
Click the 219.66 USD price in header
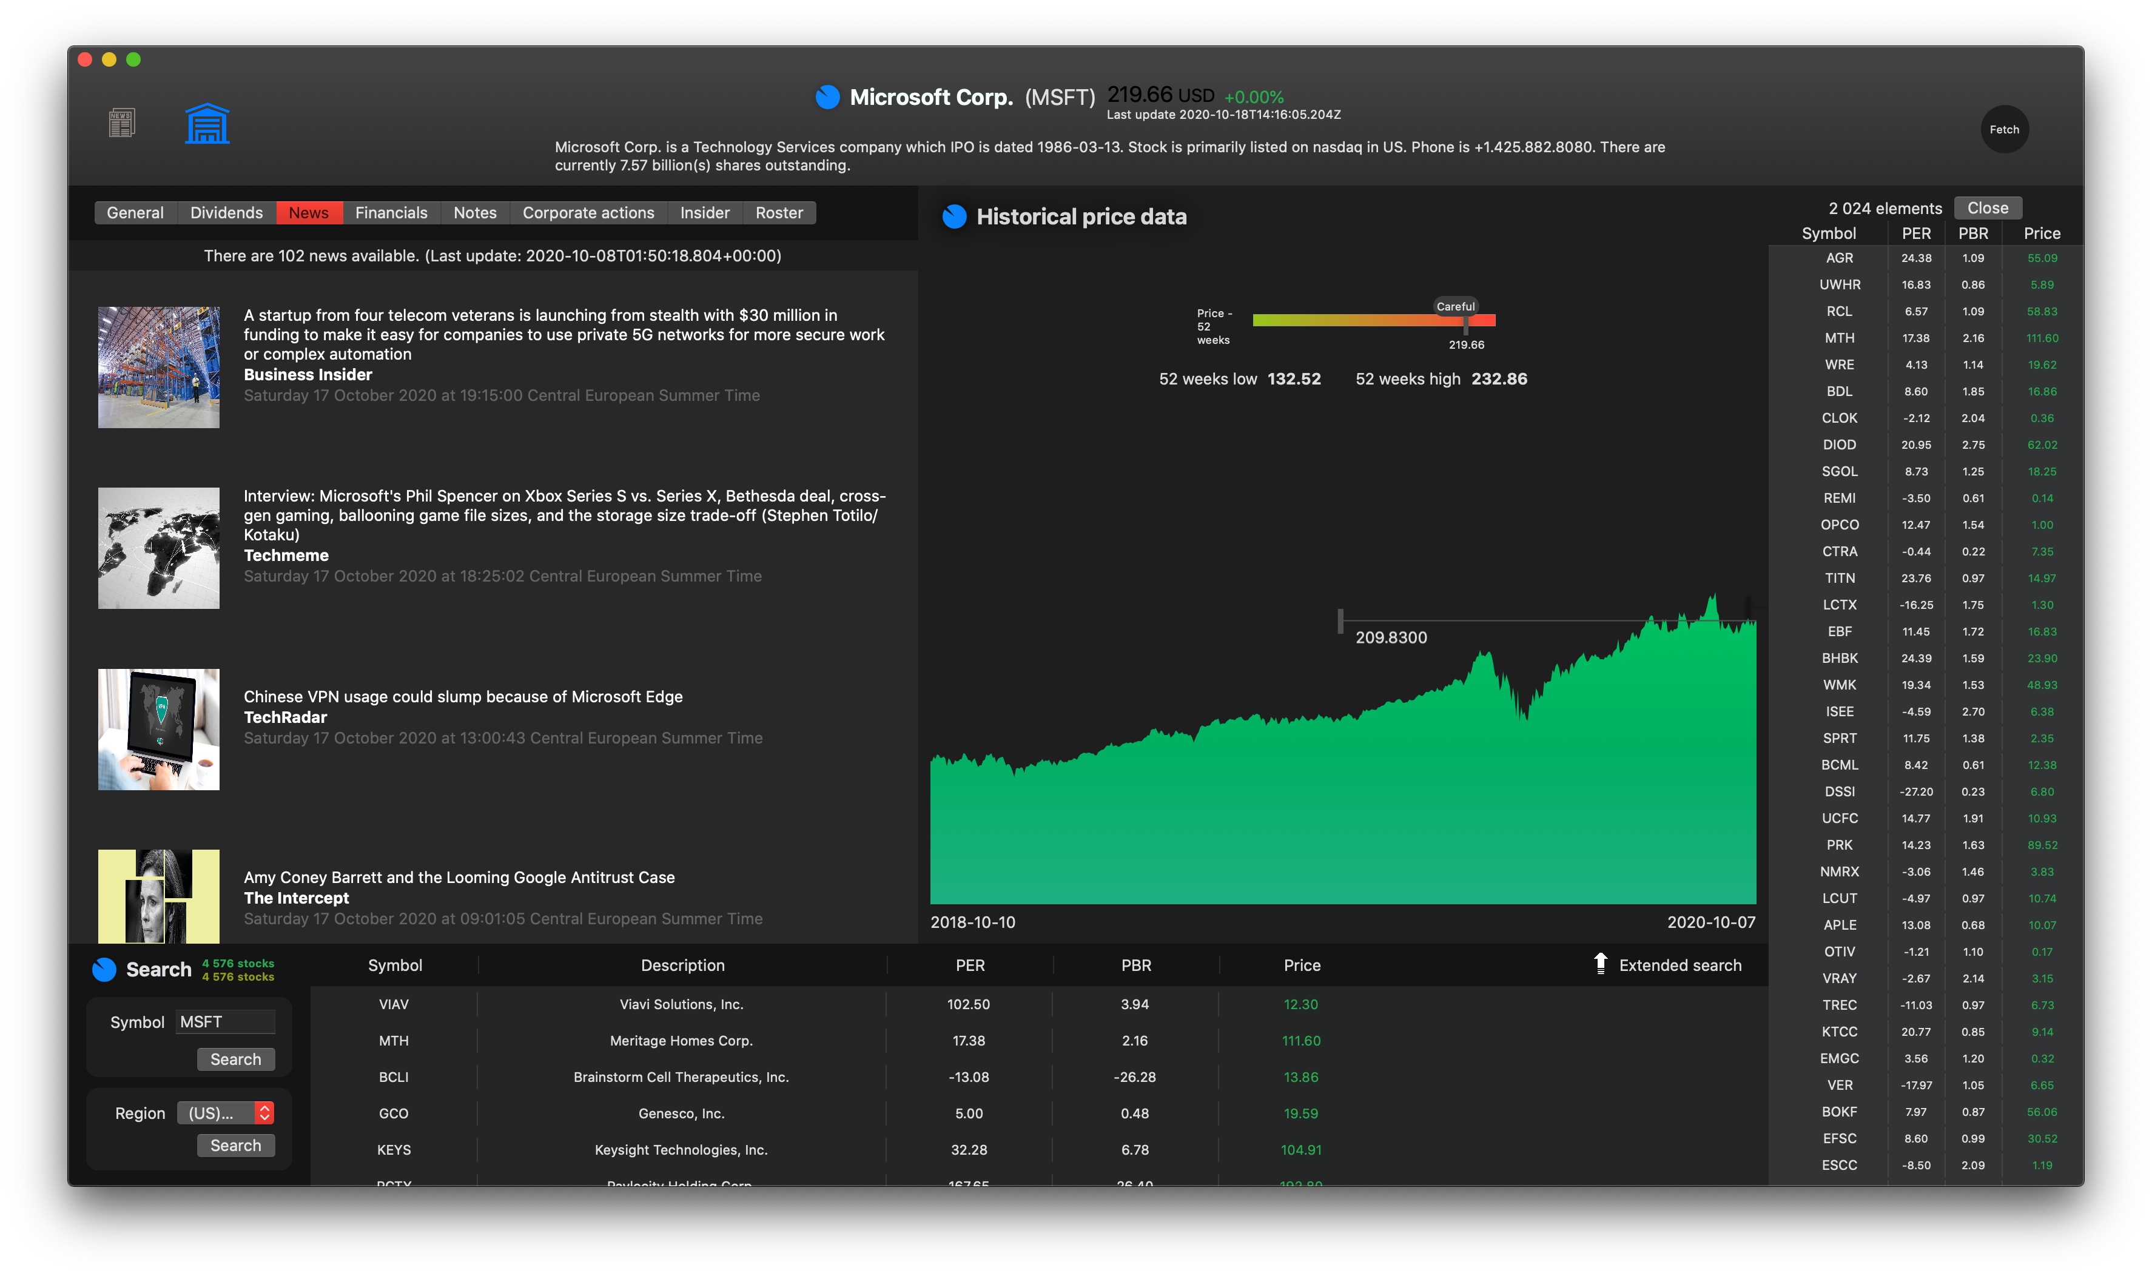[x=1160, y=95]
